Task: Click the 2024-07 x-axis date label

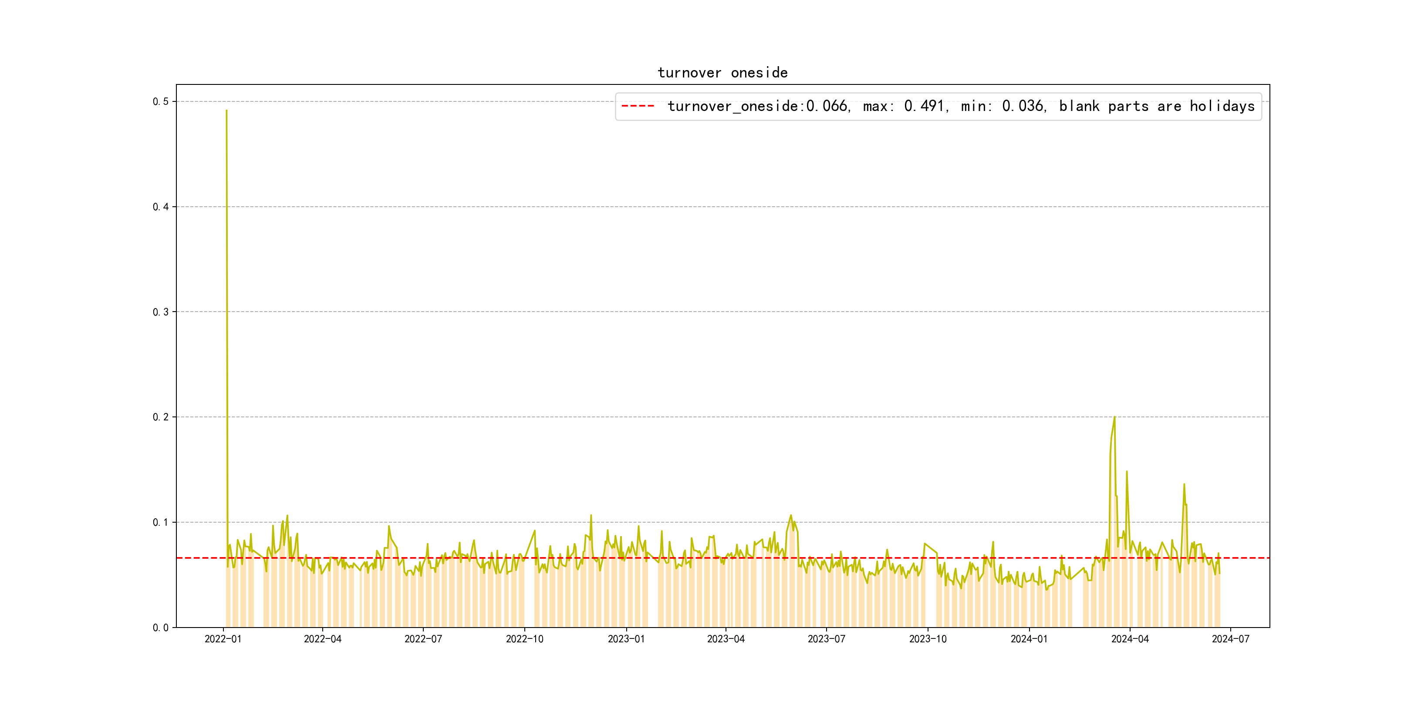Action: [x=1230, y=639]
